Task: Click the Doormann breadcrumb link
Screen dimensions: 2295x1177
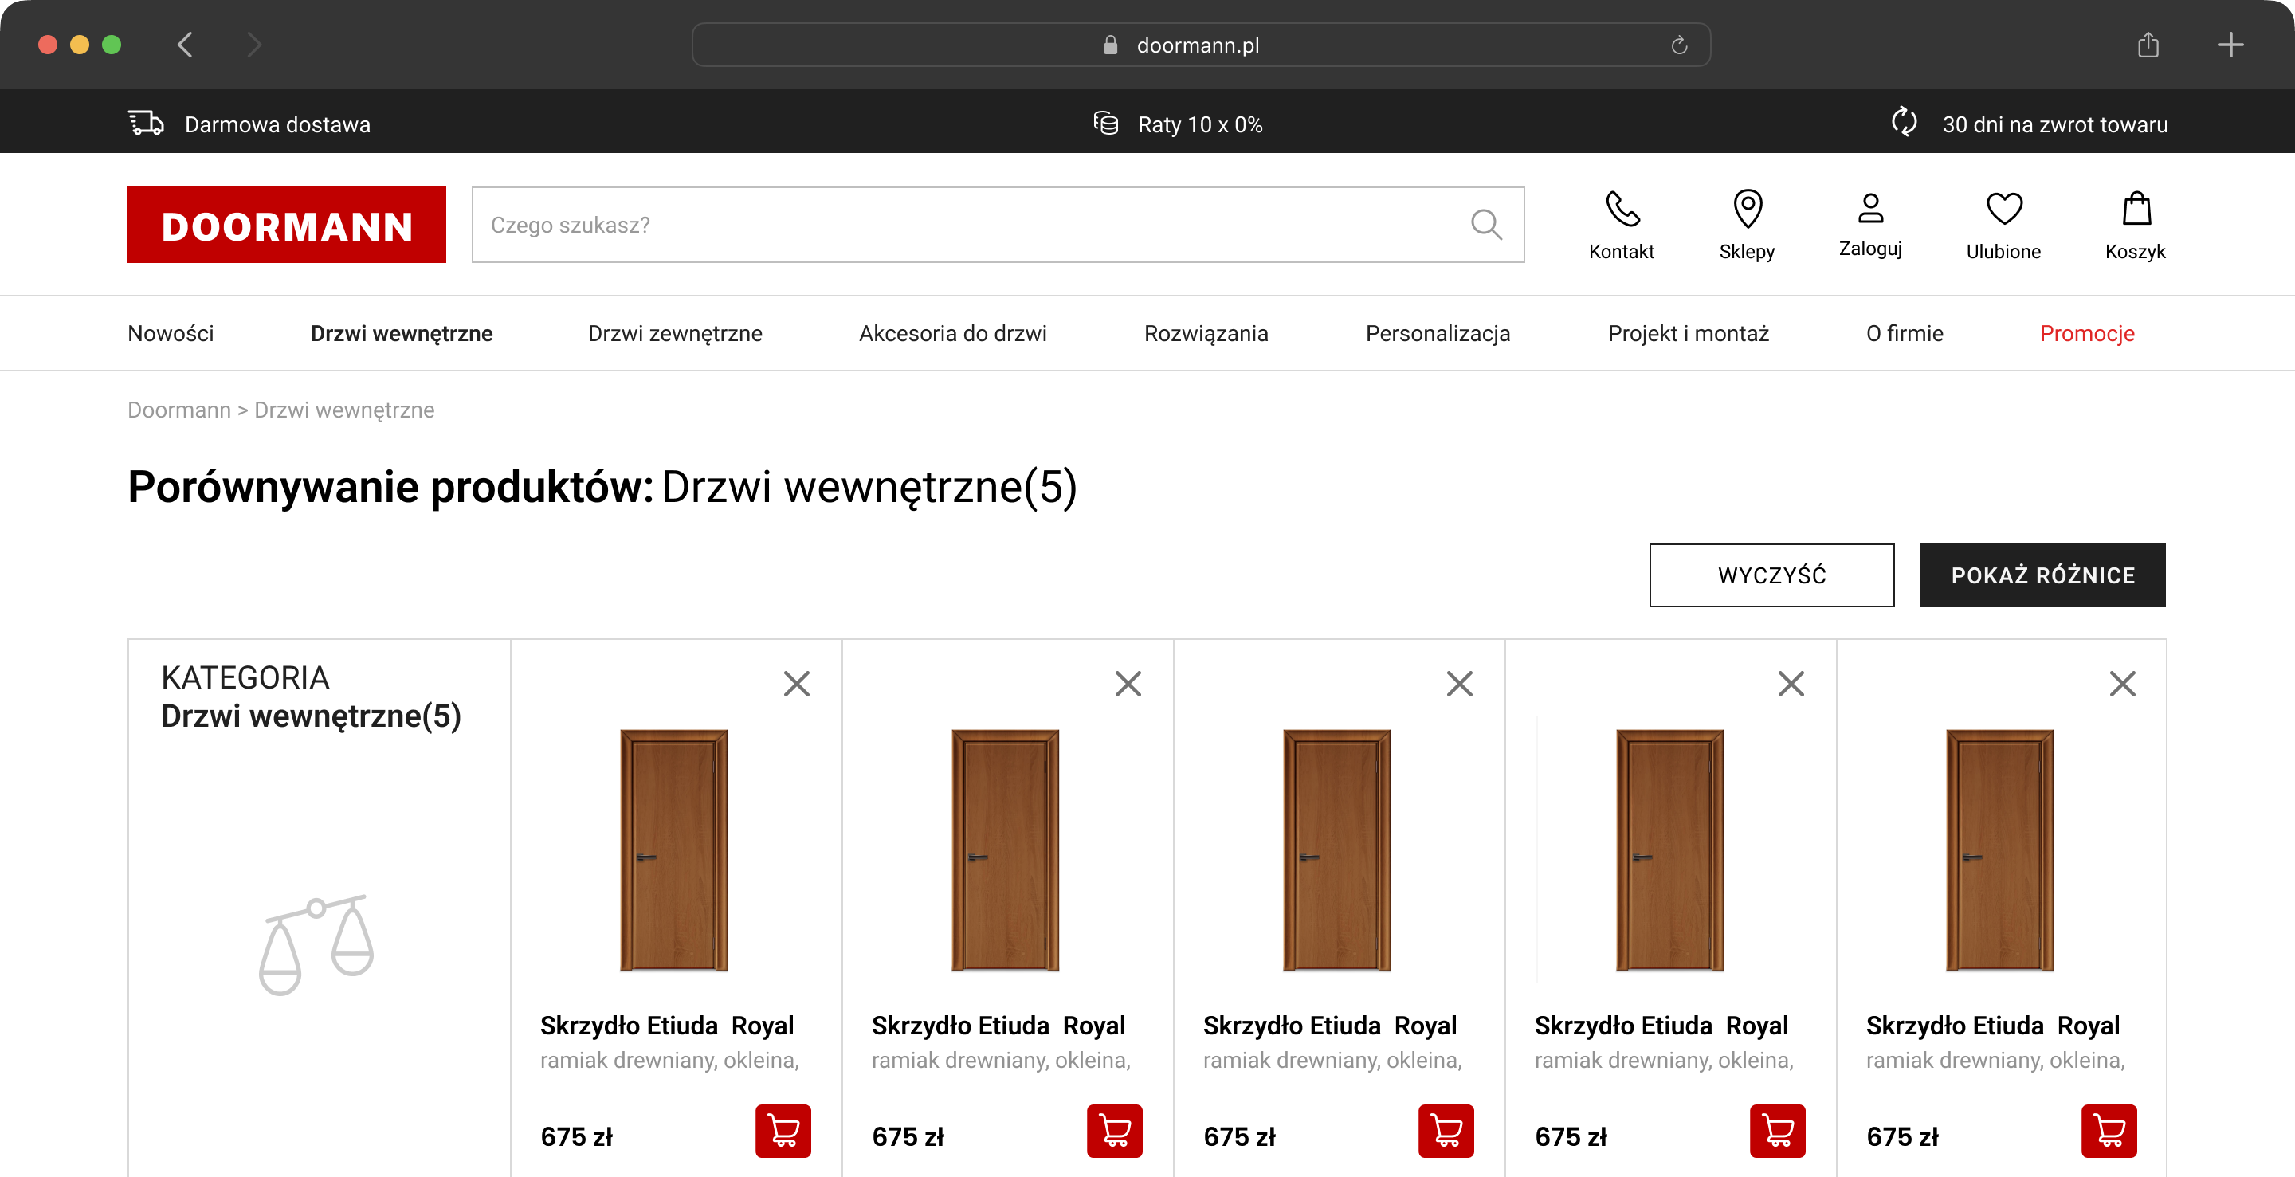Action: [179, 410]
